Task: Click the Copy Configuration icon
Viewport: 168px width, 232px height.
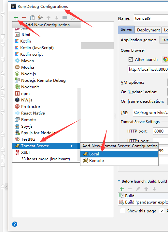Action: pos(32,18)
